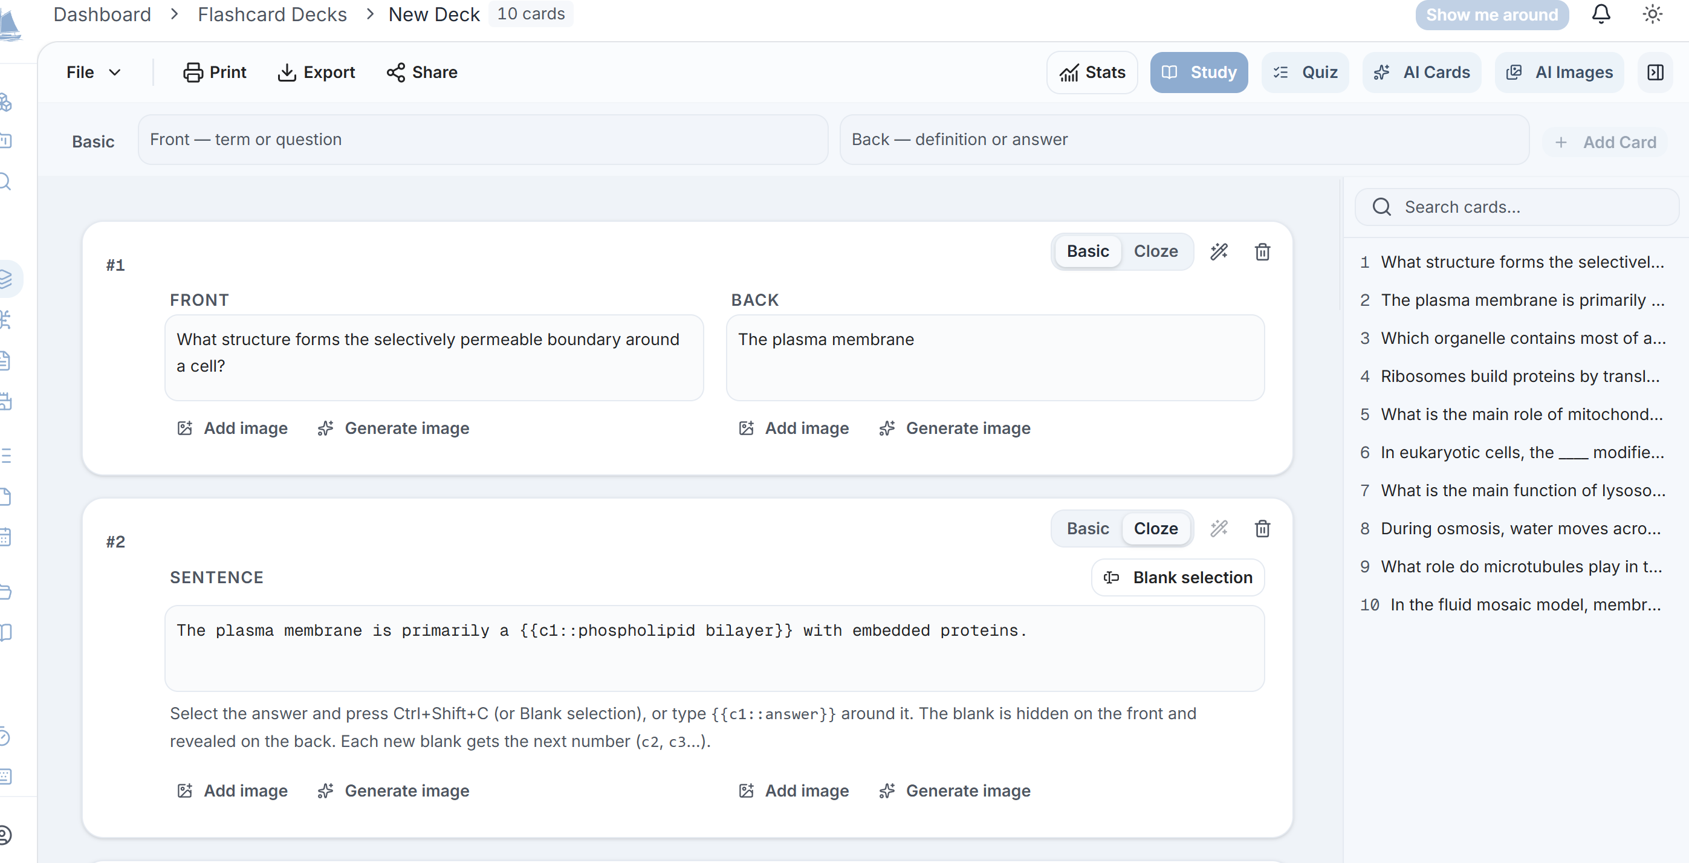Click the Blank selection button

pos(1178,577)
